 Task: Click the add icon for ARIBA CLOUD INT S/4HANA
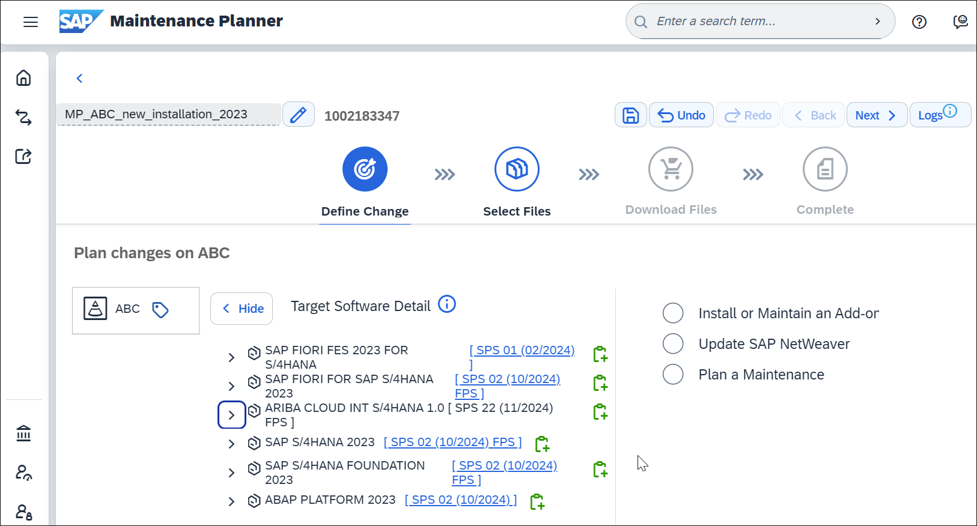(600, 412)
